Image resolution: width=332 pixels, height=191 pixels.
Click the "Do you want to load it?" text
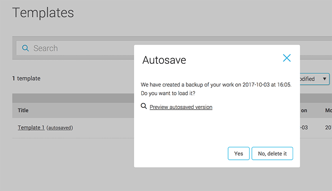[168, 93]
